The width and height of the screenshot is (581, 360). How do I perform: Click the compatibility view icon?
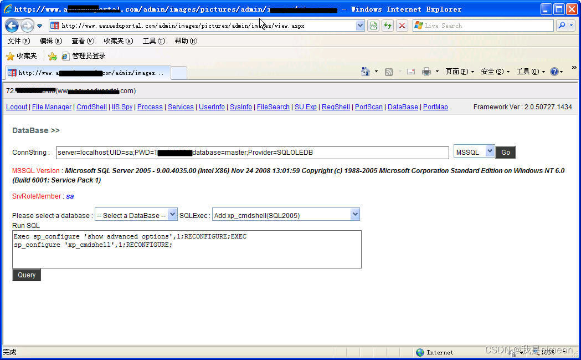coord(373,26)
